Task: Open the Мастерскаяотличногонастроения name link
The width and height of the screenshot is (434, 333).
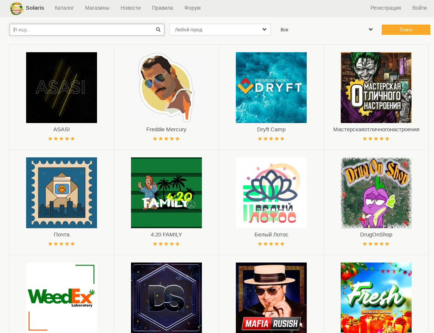Action: (376, 129)
